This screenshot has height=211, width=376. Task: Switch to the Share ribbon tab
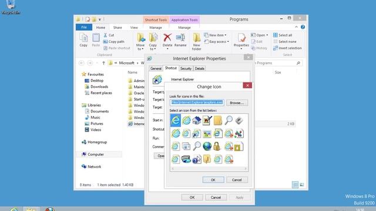click(117, 28)
